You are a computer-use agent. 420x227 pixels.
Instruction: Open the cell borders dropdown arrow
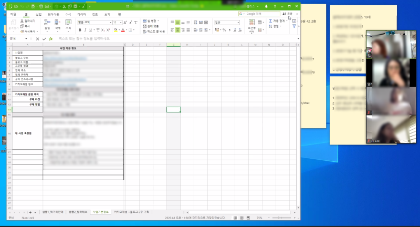[134, 30]
